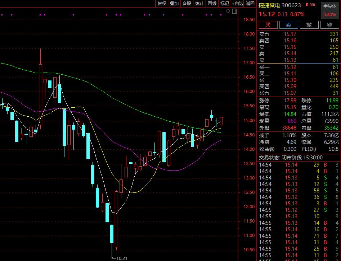Toggle the side panel layout icon
This screenshot has width=341, height=261.
pos(235,11)
